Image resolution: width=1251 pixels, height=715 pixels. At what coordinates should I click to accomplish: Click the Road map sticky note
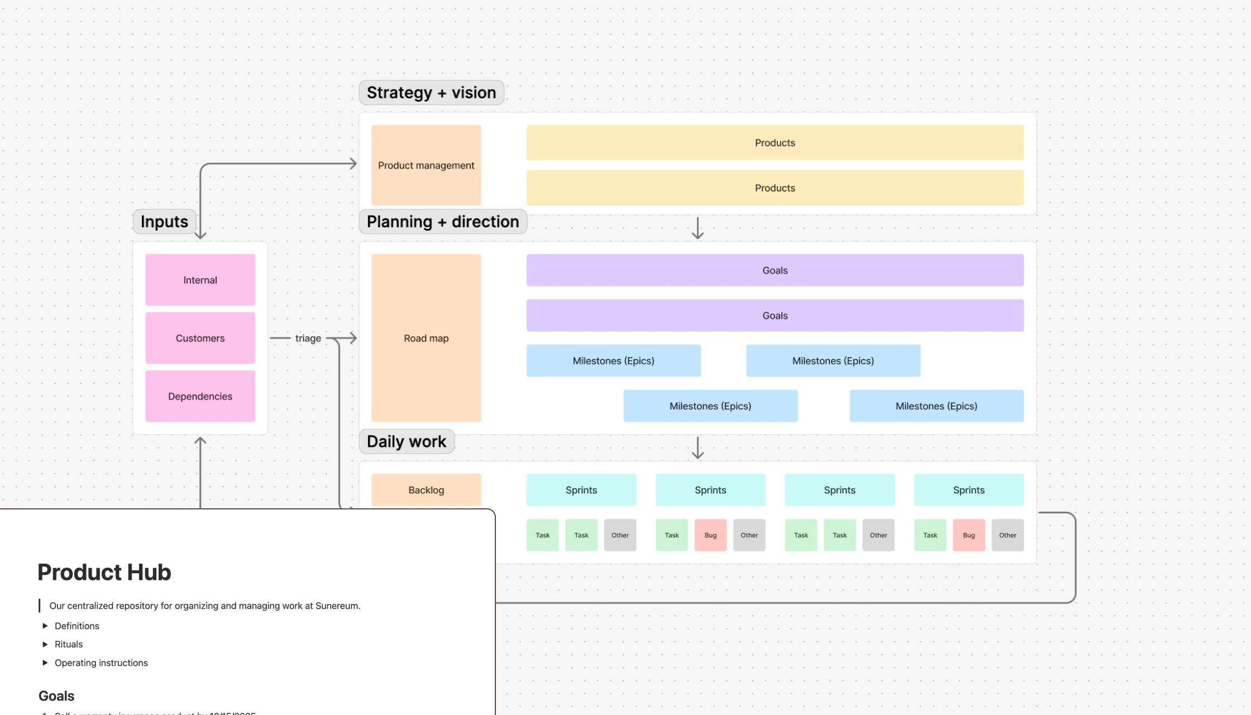[x=426, y=338]
